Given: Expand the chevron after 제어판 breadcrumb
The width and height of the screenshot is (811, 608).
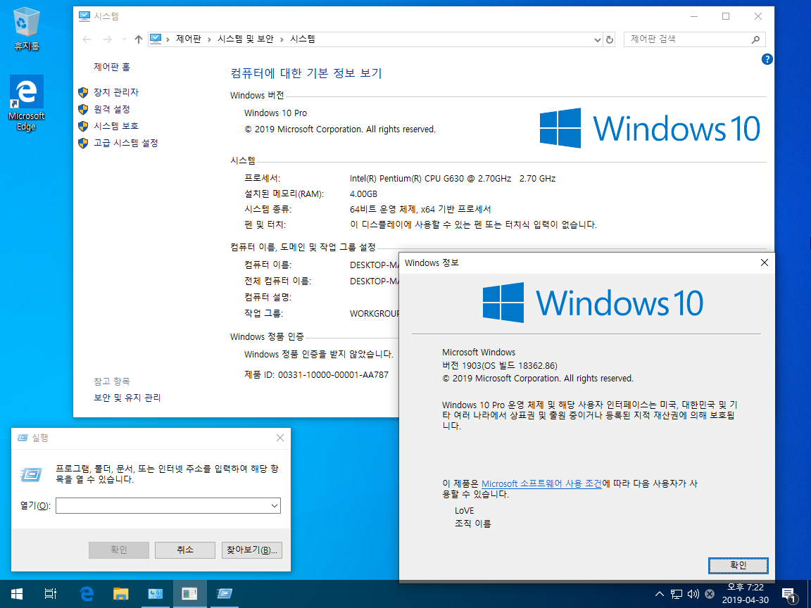Looking at the screenshot, I should click(x=210, y=39).
